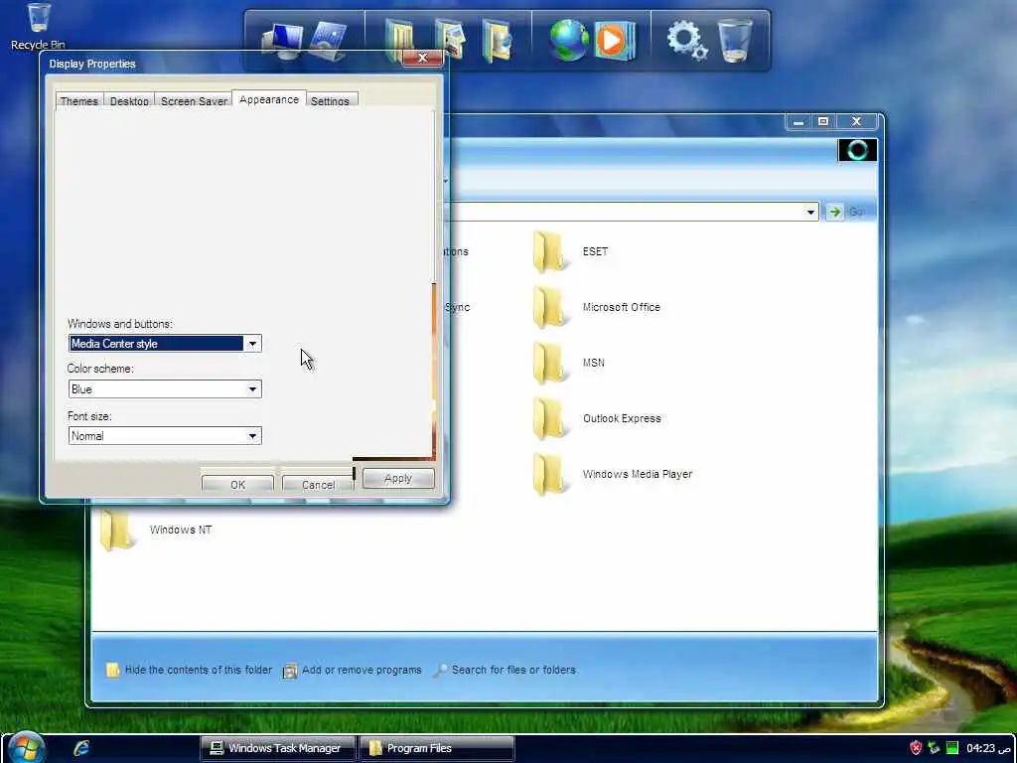The image size is (1017, 763).
Task: Close the Display Properties dialog
Action: pyautogui.click(x=422, y=58)
